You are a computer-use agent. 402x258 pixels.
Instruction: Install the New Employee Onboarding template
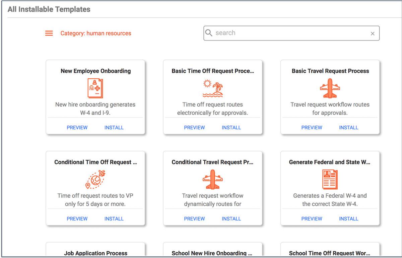(x=114, y=128)
